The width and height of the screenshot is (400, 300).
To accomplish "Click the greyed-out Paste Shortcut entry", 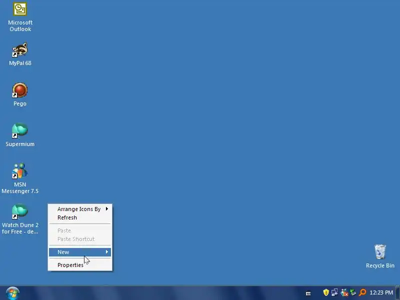I will pos(80,239).
